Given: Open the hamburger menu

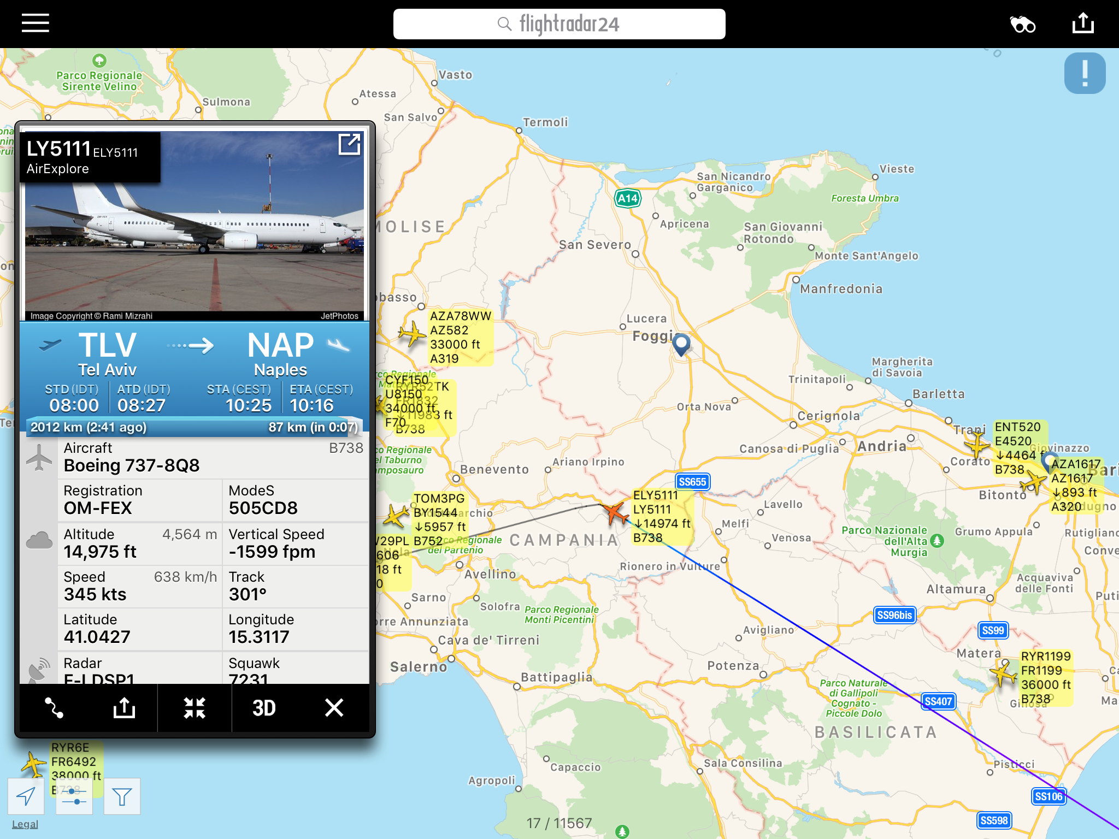Looking at the screenshot, I should tap(36, 23).
